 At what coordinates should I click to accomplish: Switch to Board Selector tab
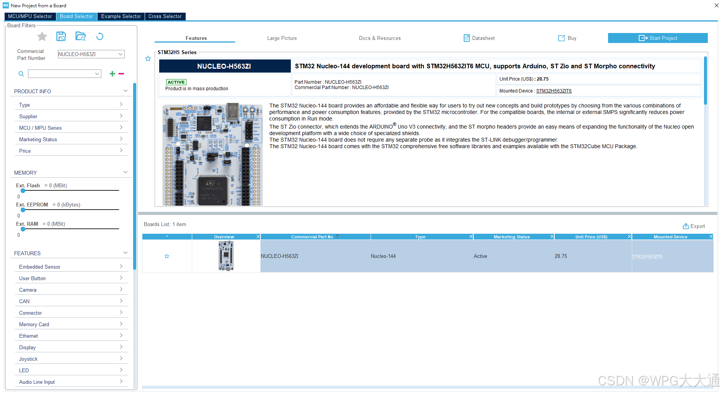(x=76, y=17)
